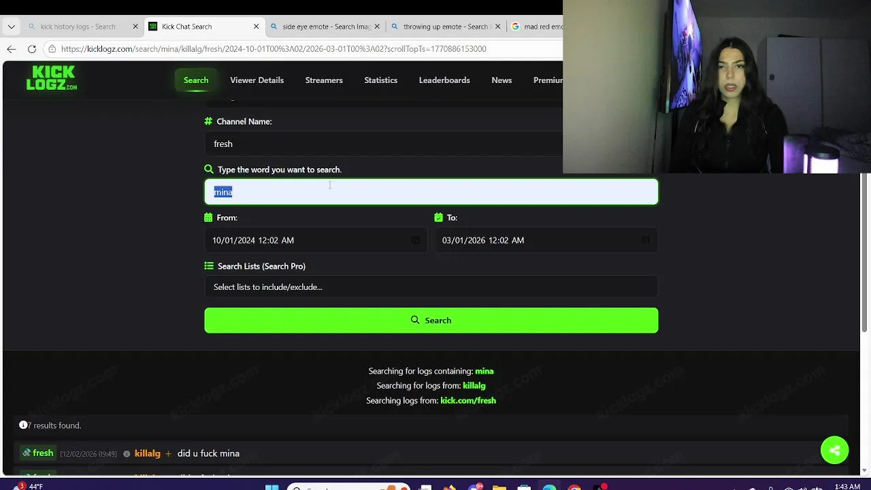
Task: Click 'killalg' in the search summary
Action: (474, 386)
